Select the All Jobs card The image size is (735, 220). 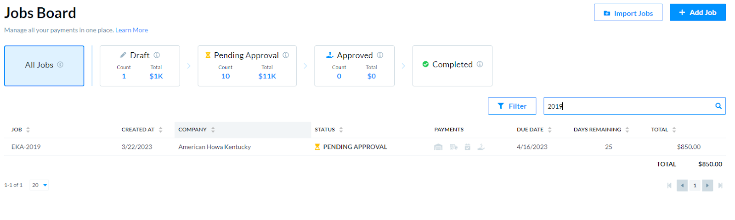point(44,66)
